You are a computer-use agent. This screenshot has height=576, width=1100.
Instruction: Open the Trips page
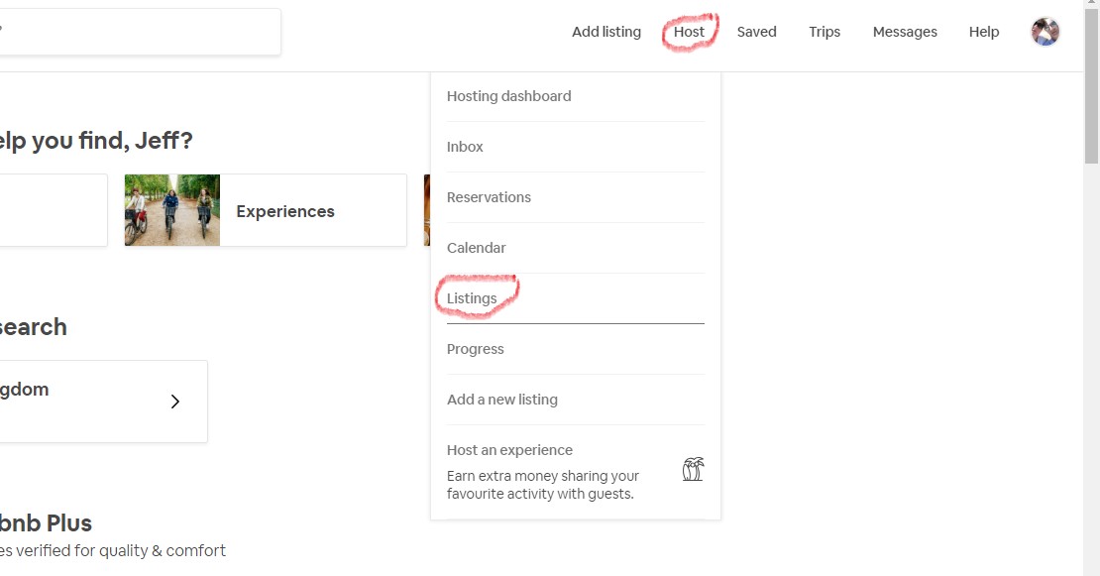pyautogui.click(x=824, y=31)
